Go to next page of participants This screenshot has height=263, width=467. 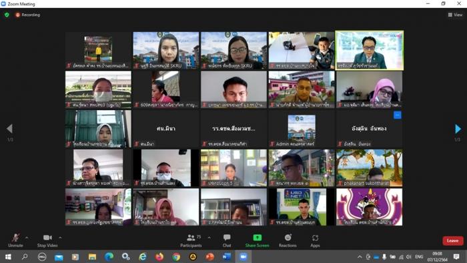[458, 129]
